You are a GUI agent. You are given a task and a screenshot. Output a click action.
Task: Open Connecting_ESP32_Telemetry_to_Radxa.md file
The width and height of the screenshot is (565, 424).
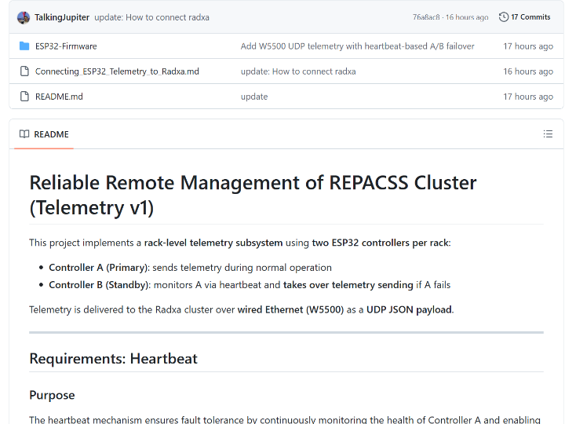click(117, 71)
